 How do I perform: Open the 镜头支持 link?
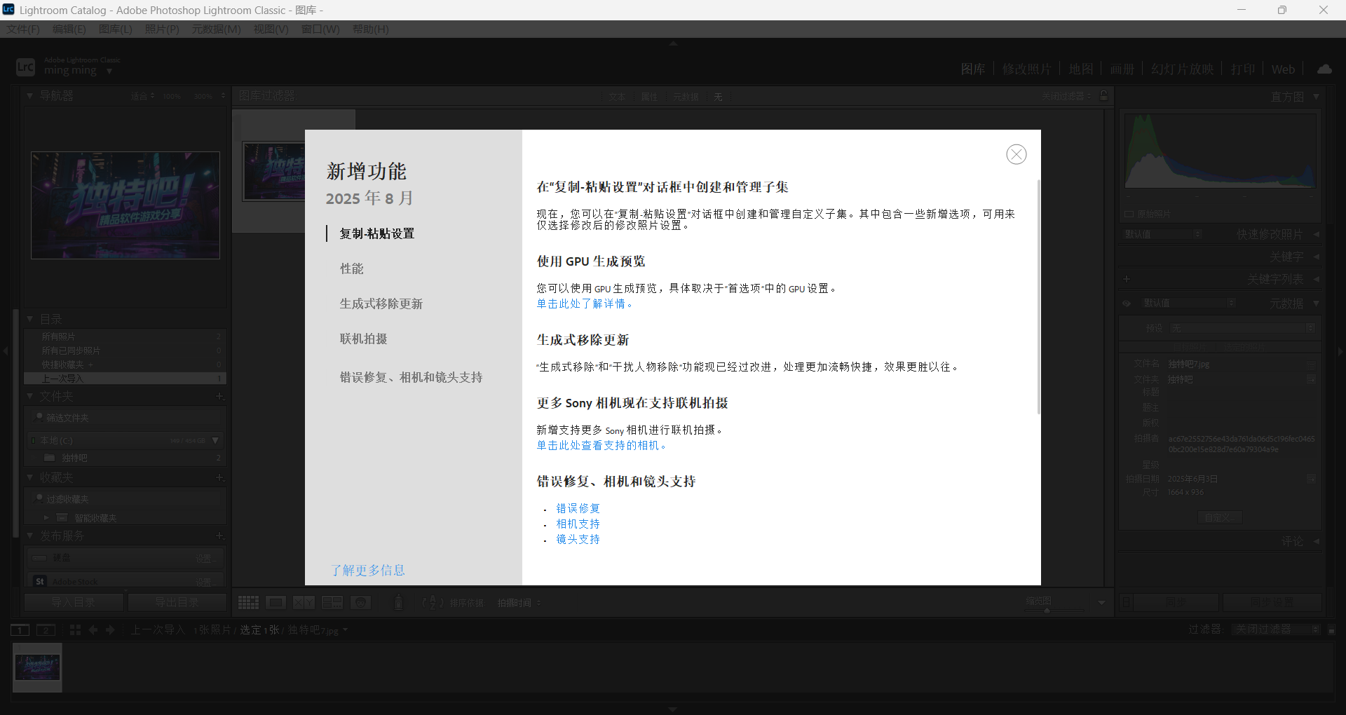pos(578,539)
